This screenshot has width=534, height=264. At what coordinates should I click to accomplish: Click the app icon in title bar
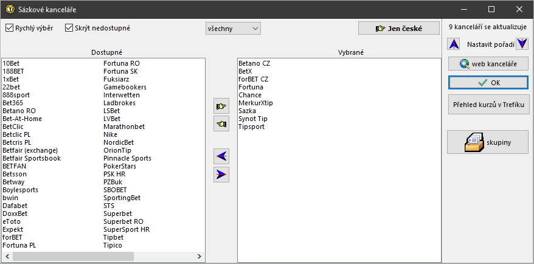tap(10, 10)
